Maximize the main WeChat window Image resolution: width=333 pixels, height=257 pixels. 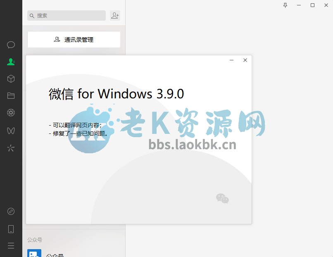[312, 5]
